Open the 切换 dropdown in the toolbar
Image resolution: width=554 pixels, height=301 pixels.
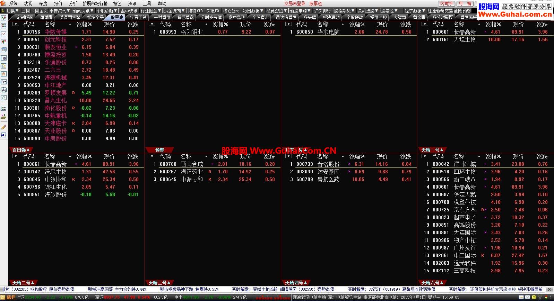click(12, 11)
